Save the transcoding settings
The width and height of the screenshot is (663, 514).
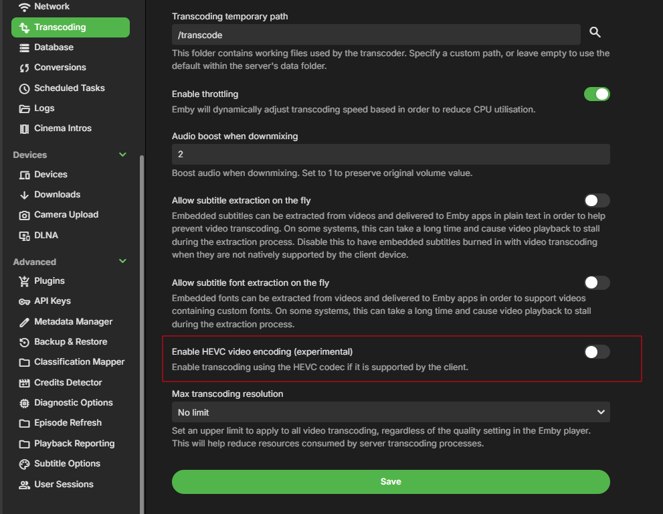tap(391, 482)
